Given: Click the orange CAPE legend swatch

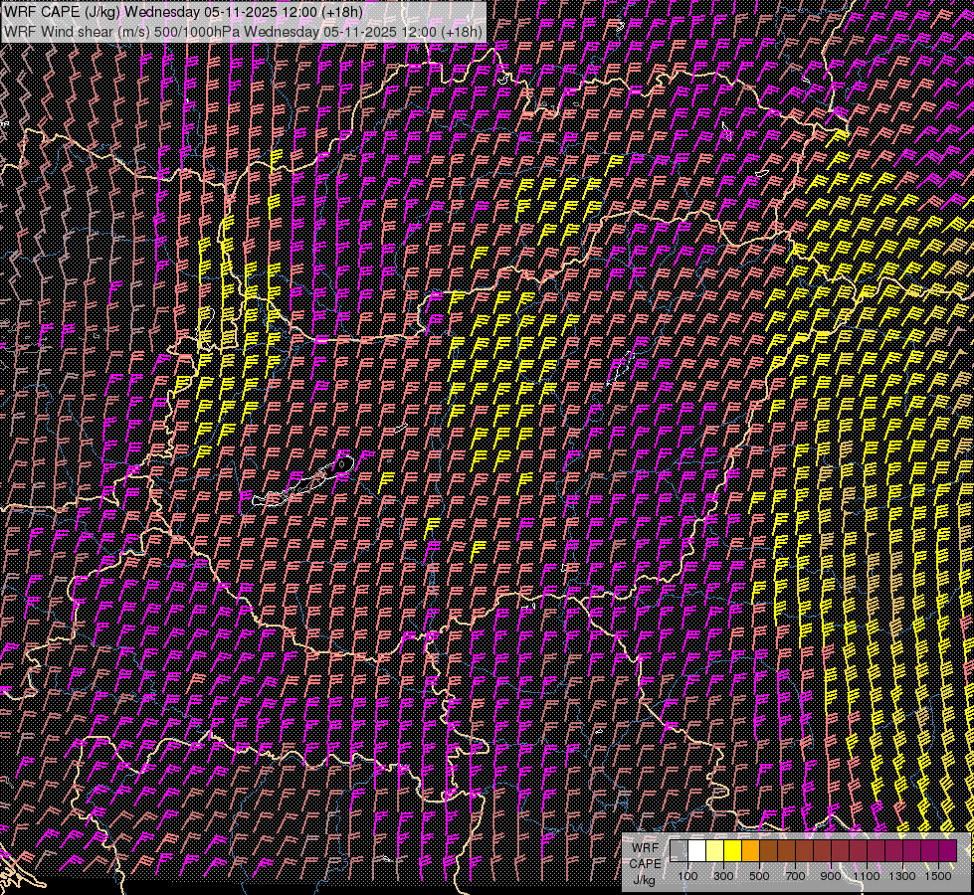Looking at the screenshot, I should tap(750, 851).
